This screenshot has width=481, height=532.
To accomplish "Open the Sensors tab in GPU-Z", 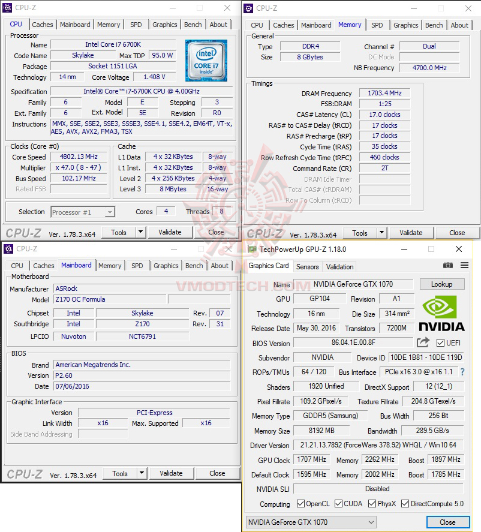I will [307, 267].
